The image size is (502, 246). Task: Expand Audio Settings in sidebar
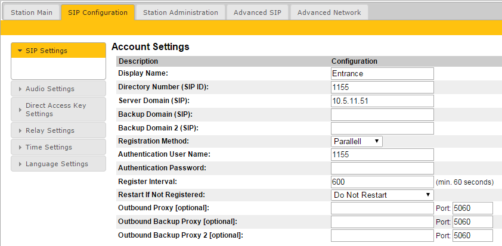point(58,89)
